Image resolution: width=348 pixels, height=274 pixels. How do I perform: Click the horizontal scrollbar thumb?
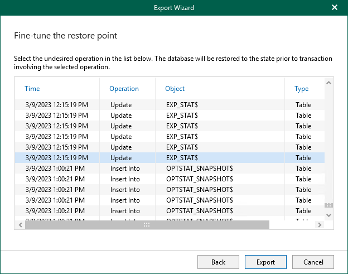click(147, 224)
